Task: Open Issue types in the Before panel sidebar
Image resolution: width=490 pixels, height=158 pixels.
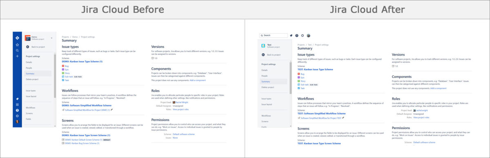Action: (x=31, y=91)
